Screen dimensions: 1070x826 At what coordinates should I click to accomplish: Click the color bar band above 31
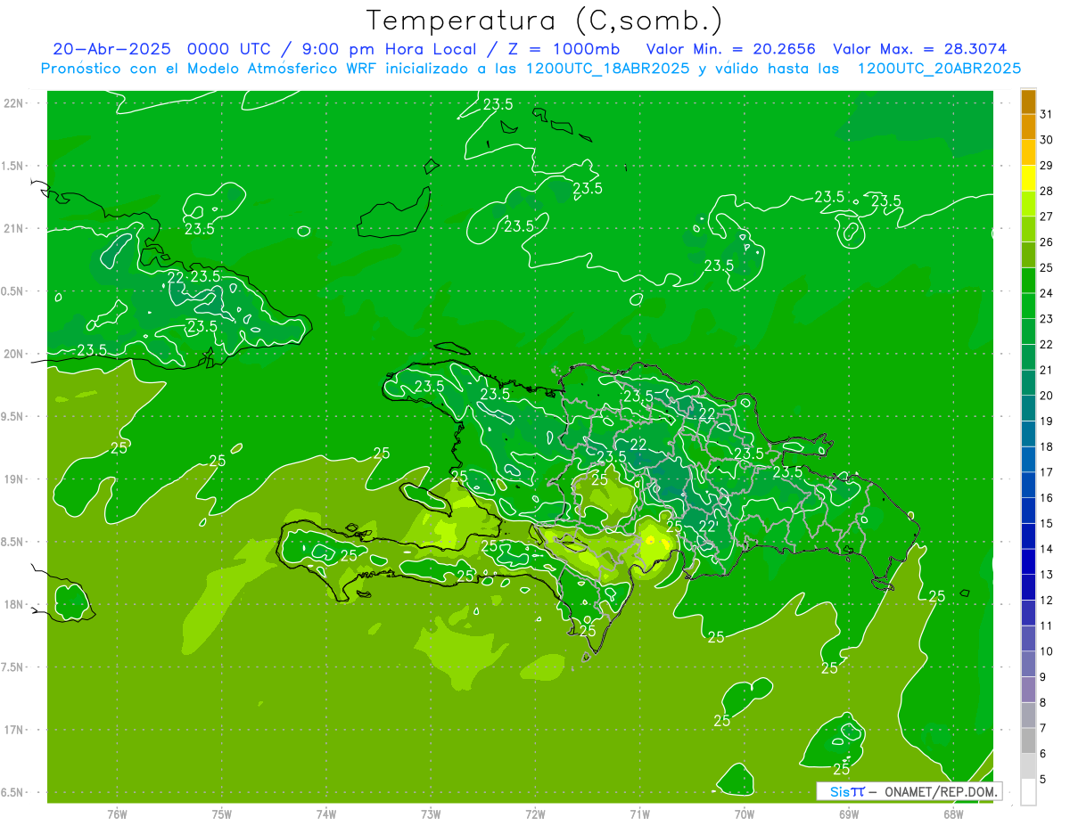1028,102
